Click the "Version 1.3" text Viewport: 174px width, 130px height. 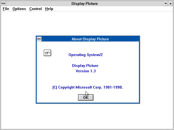pyautogui.click(x=86, y=71)
